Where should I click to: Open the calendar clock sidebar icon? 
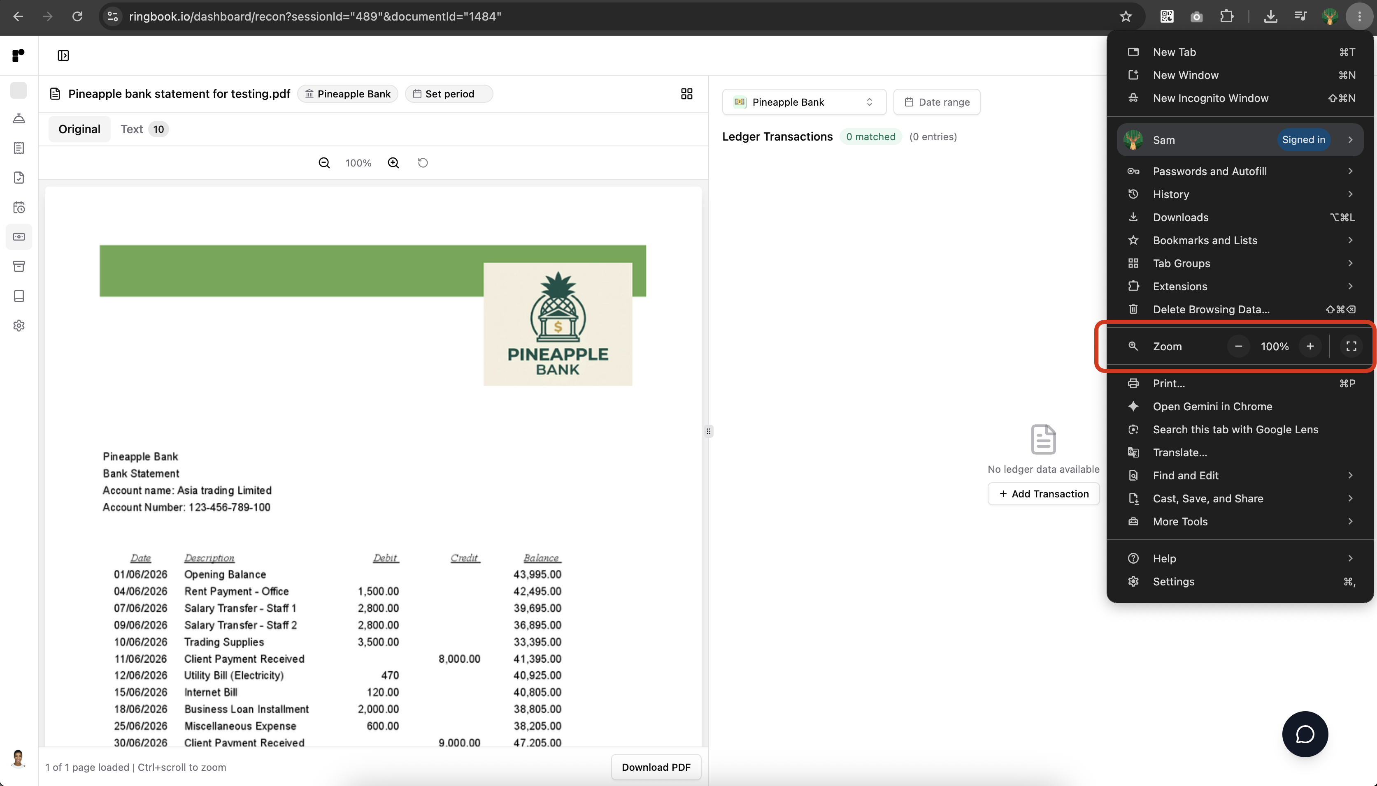[19, 207]
